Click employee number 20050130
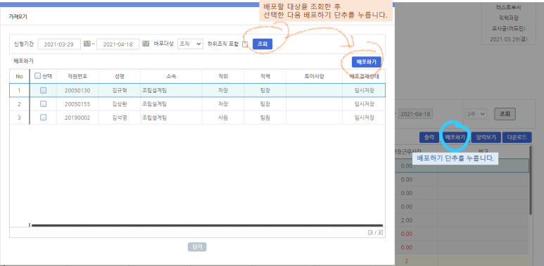This screenshot has width=544, height=266. [x=77, y=91]
